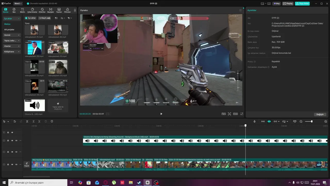
Task: Open the Çıkartmalar stickers tab
Action: click(32, 10)
